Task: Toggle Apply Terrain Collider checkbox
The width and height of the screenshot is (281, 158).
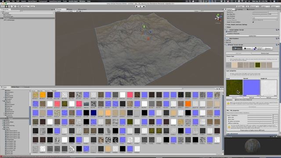Action: click(253, 22)
